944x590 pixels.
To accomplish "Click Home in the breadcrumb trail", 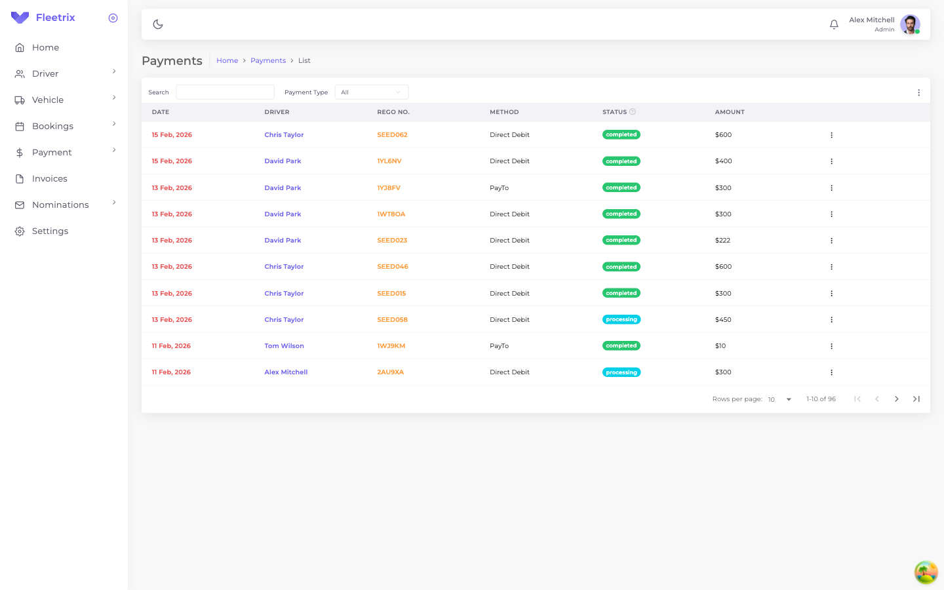I will pyautogui.click(x=227, y=60).
